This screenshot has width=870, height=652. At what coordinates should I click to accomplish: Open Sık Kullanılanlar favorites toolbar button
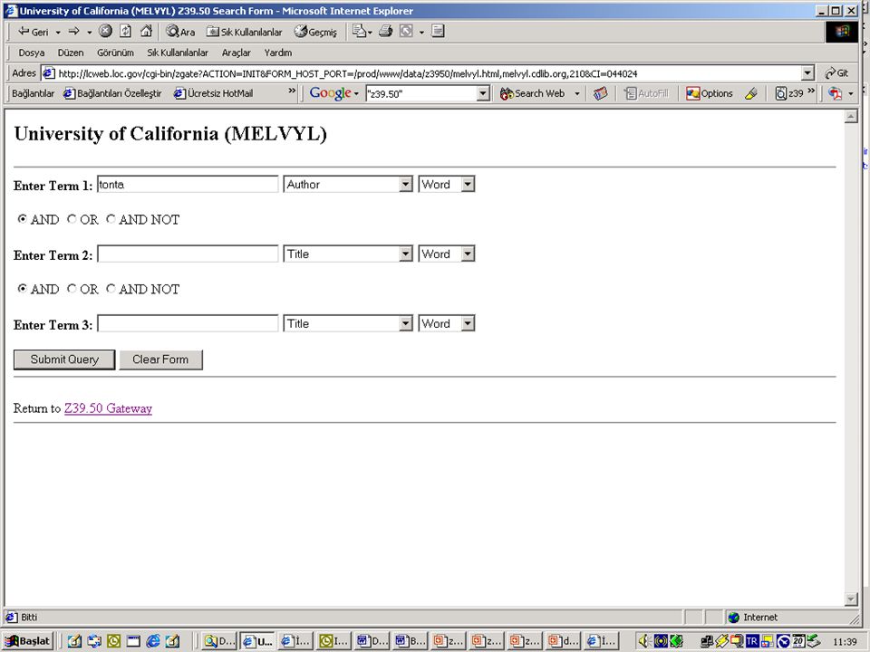click(244, 32)
